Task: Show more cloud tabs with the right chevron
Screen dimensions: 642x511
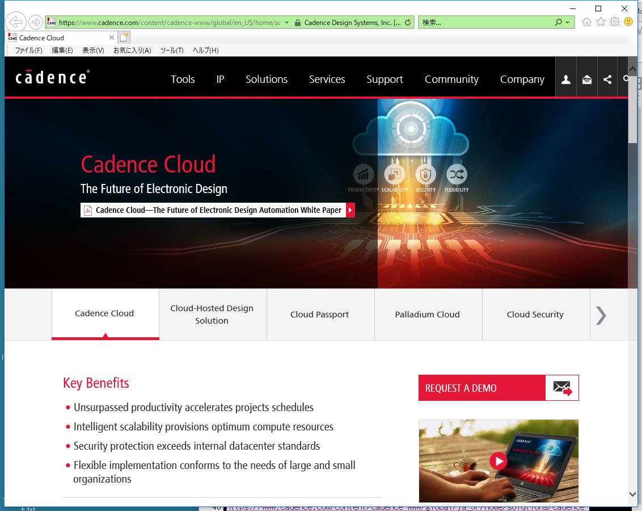Action: 601,316
